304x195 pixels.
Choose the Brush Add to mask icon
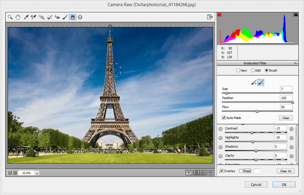[x=253, y=82]
